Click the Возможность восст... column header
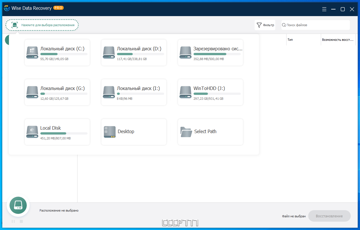Image resolution: width=360 pixels, height=230 pixels. click(338, 40)
